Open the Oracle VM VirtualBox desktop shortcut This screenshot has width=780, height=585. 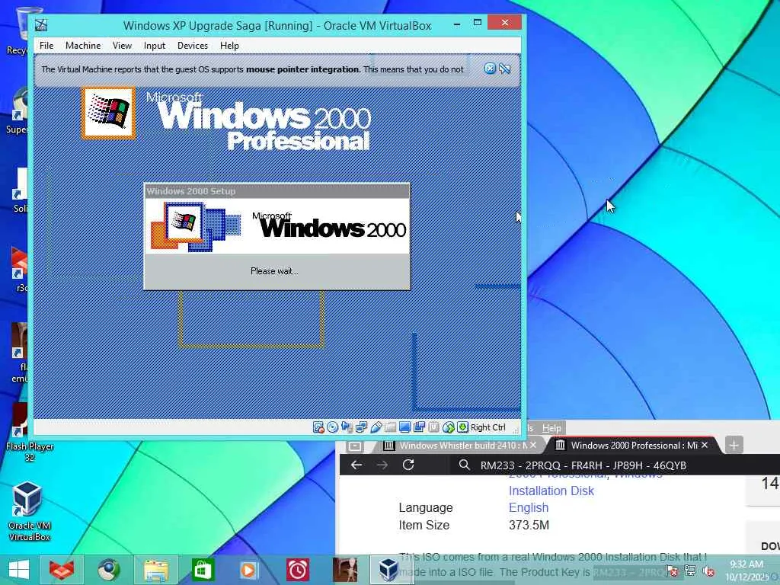[28, 510]
